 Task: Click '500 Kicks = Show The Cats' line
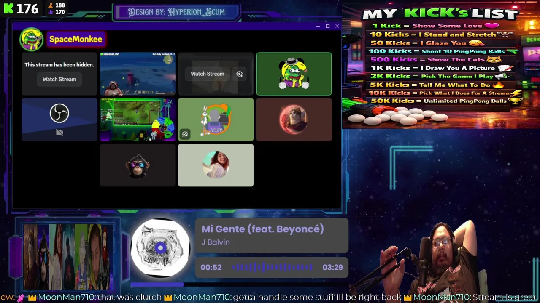(x=436, y=59)
